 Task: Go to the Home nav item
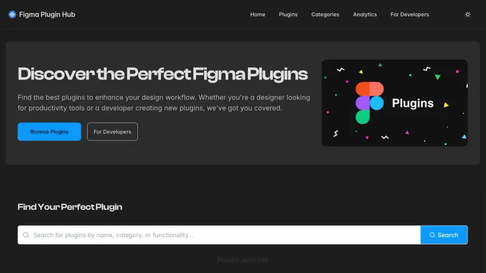coord(258,15)
